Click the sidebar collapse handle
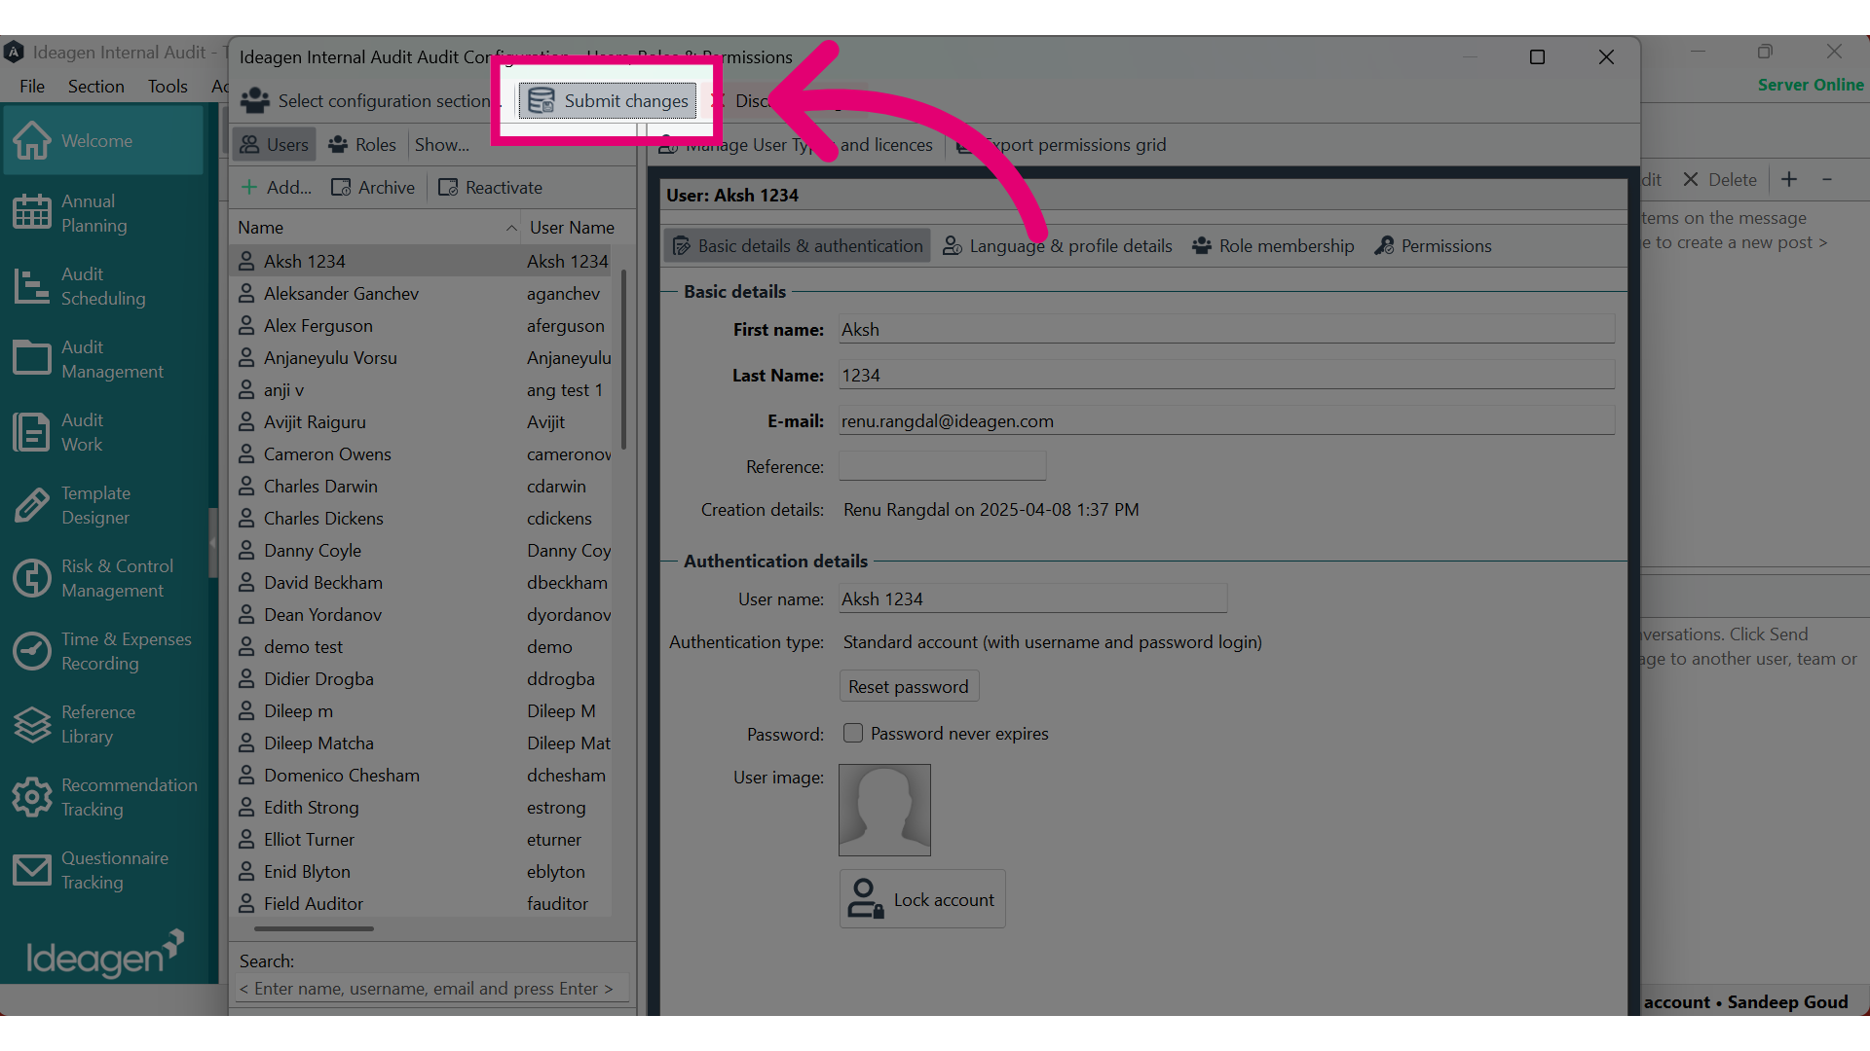 coord(212,543)
